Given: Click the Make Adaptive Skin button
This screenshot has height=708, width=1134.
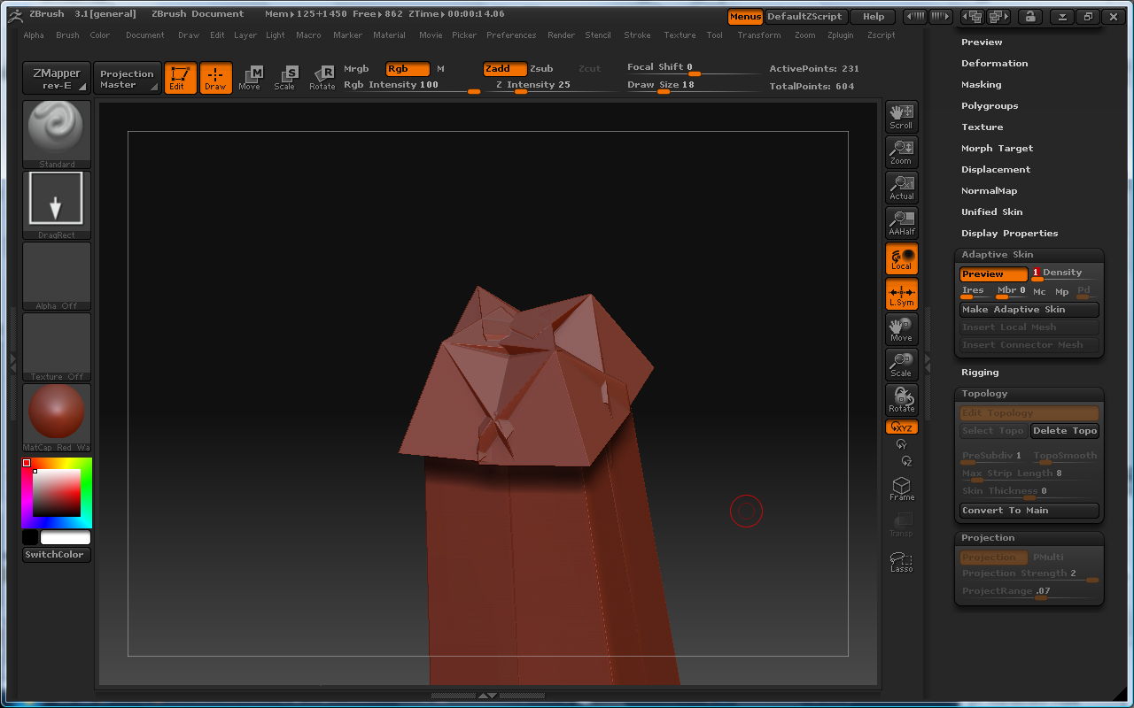Looking at the screenshot, I should [1029, 310].
